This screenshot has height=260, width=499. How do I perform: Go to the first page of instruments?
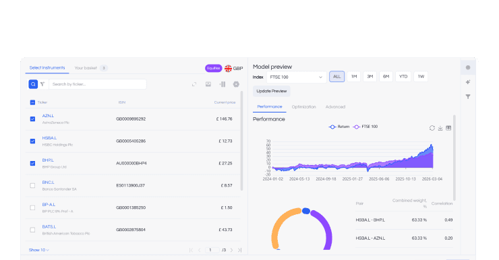coord(191,250)
